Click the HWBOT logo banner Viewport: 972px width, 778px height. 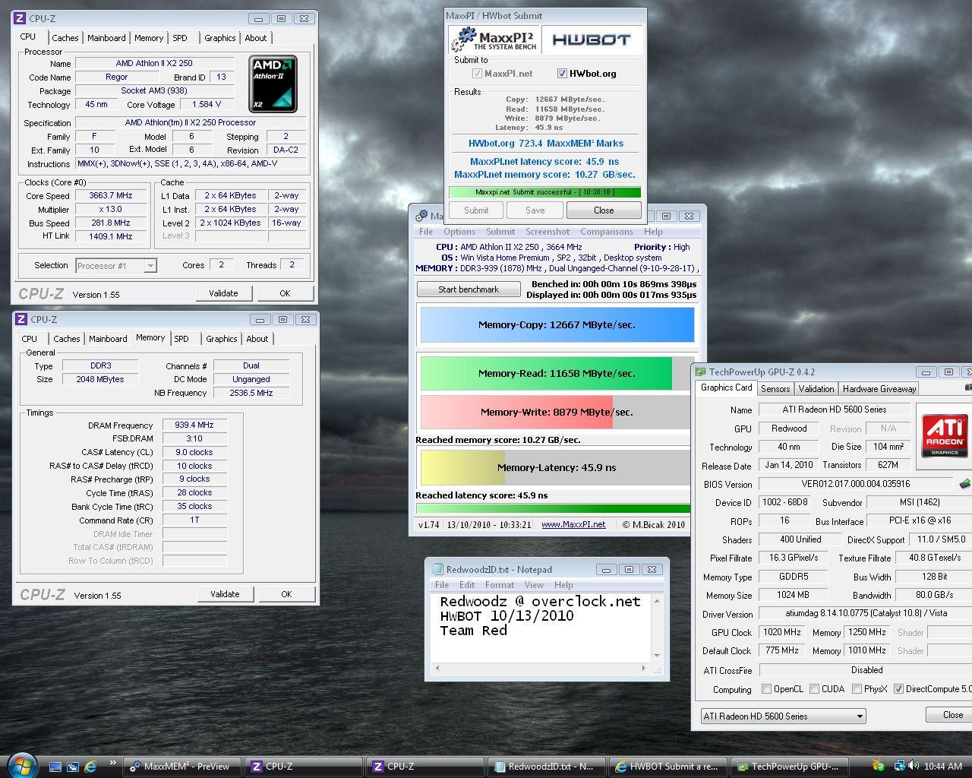[592, 40]
